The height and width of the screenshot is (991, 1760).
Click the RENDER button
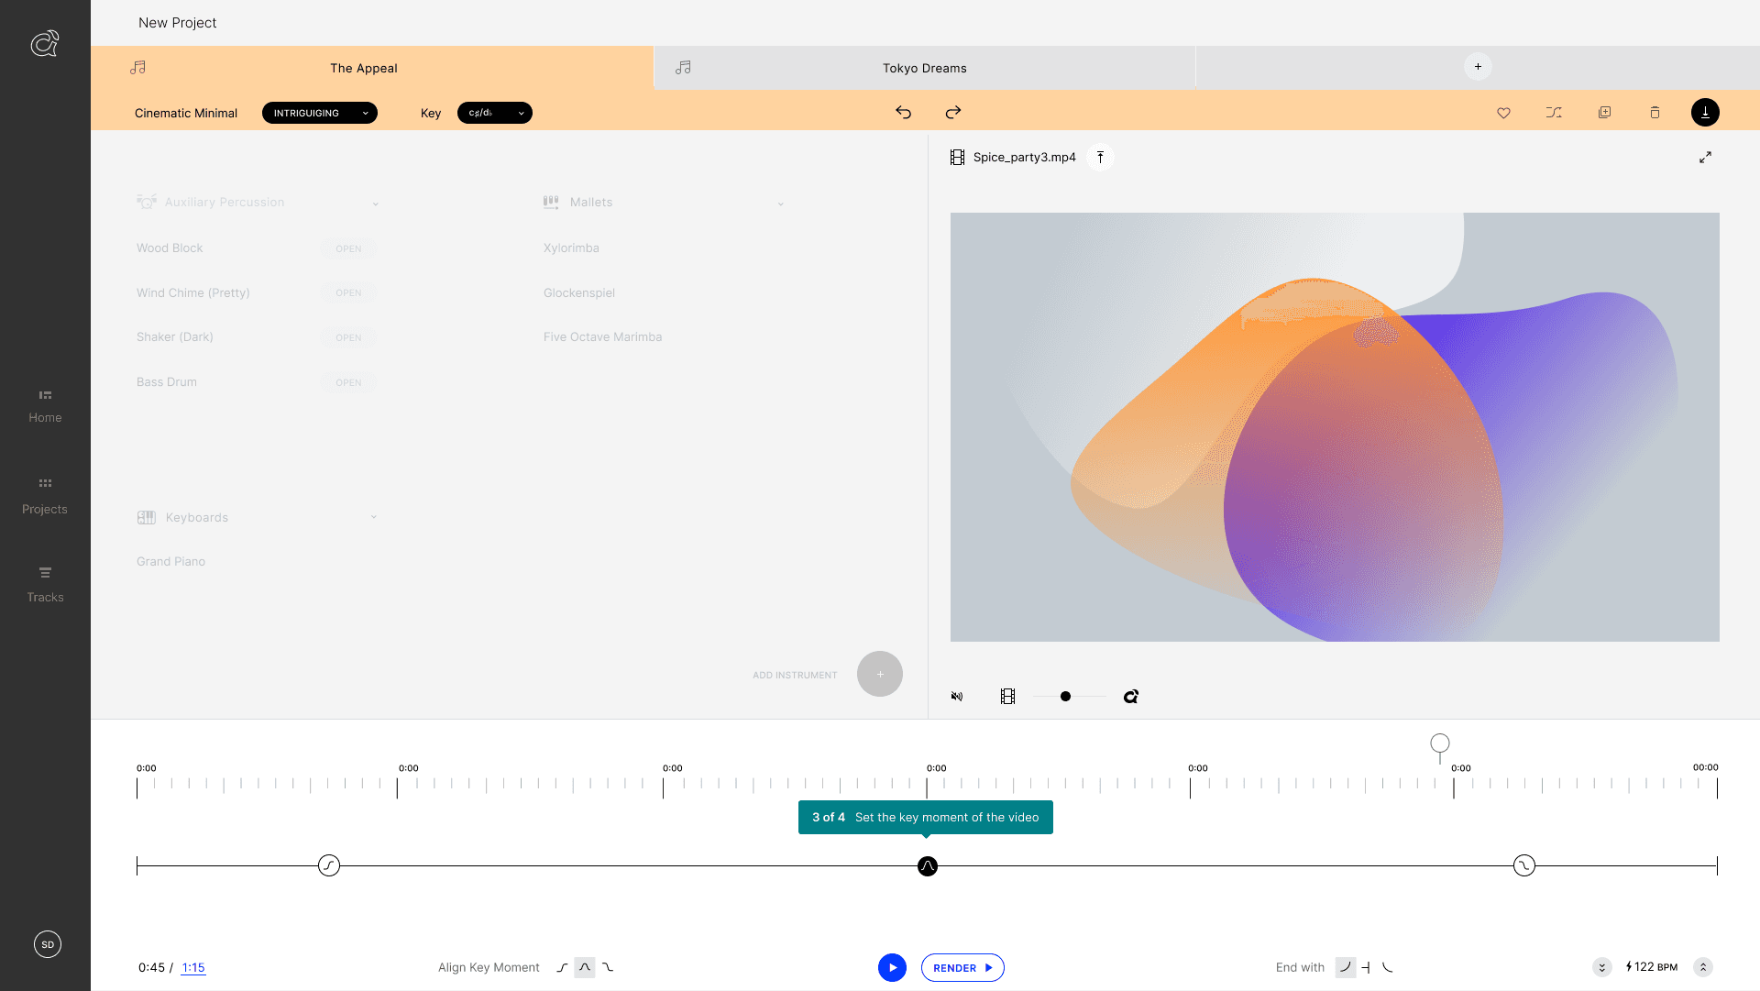pos(962,968)
